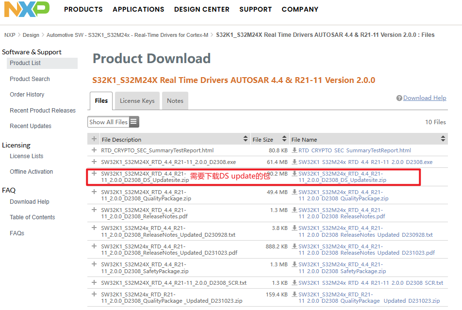Screen dimensions: 462x310
Task: Expand the D2308_SCR.txt row
Action: (94, 282)
